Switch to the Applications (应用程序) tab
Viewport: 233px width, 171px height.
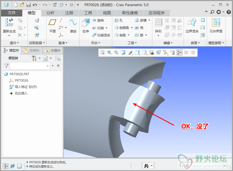pyautogui.click(x=156, y=13)
